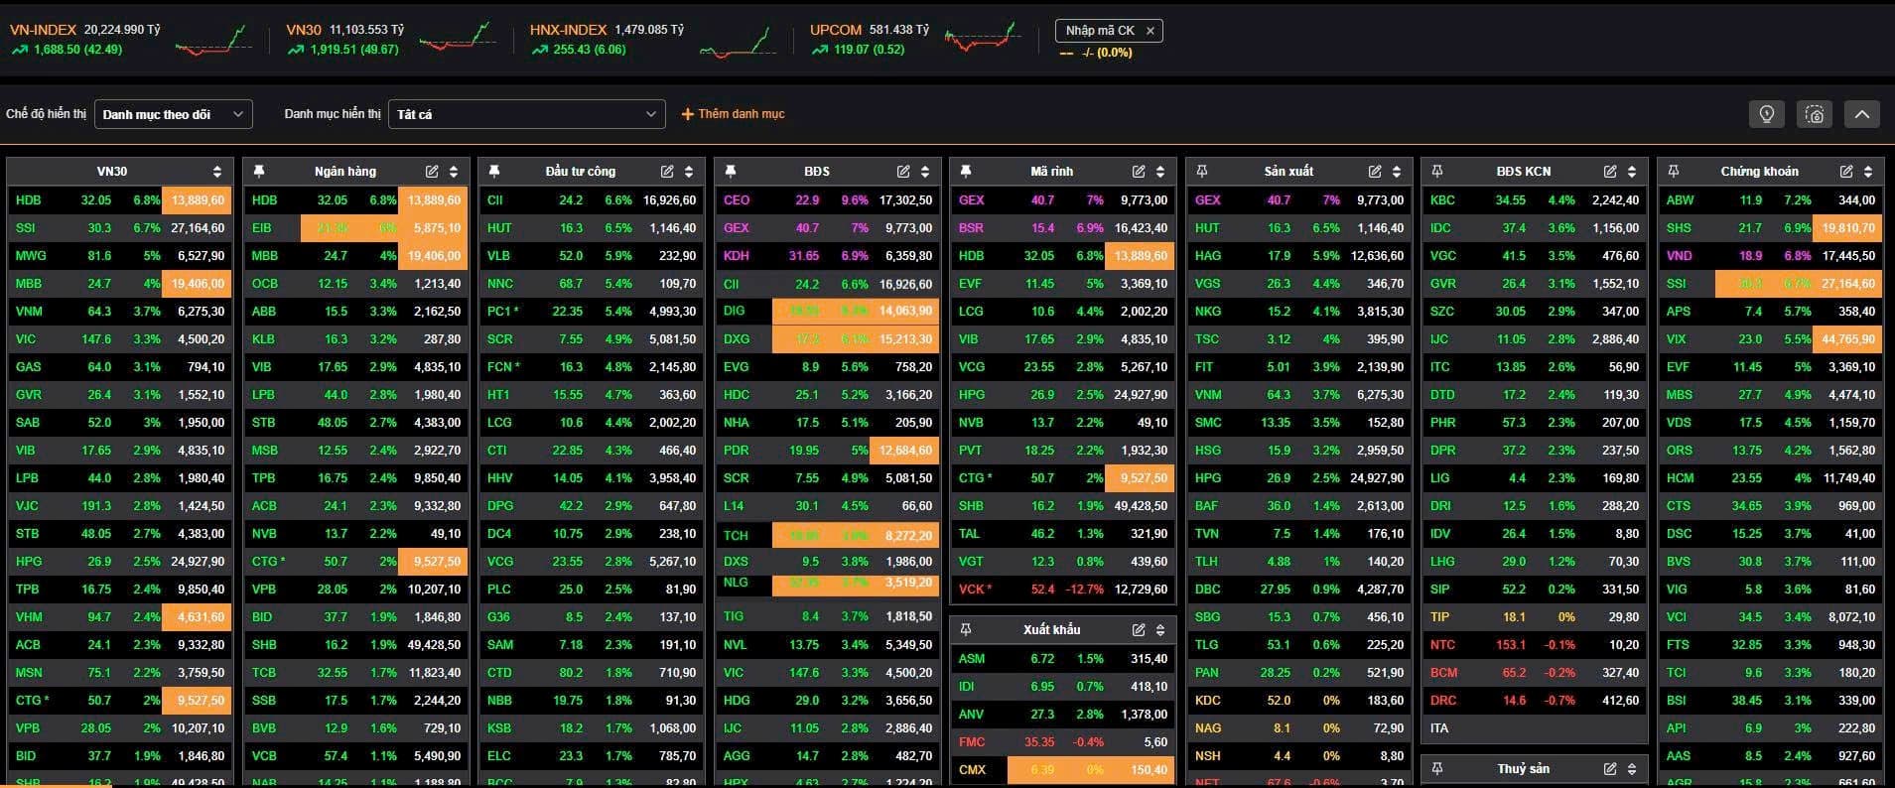Edit the Ngân hàng watchlist

432,172
